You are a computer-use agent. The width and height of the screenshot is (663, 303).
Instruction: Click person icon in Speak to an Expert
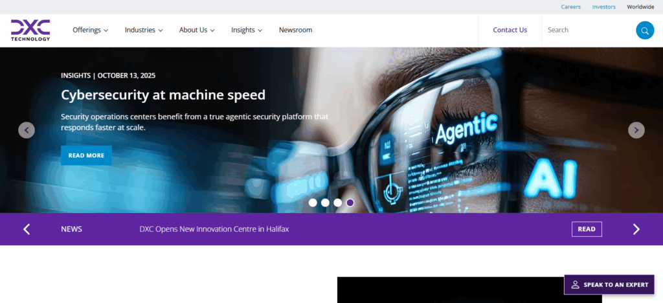click(575, 285)
